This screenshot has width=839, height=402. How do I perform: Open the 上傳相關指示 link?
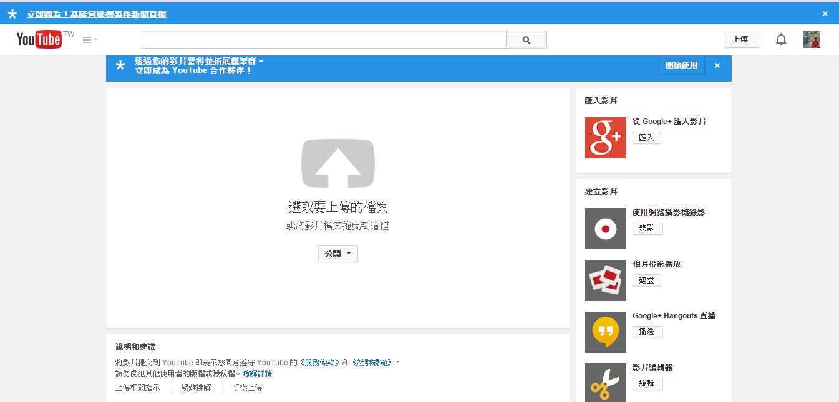[137, 387]
